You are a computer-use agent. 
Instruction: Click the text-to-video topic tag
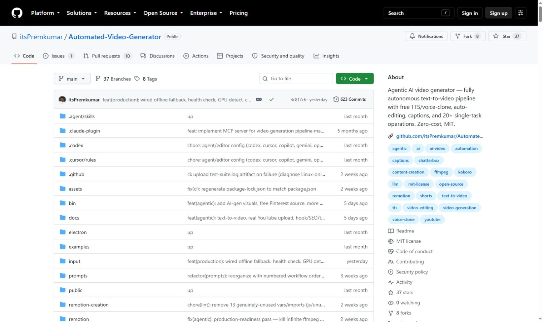(x=454, y=196)
